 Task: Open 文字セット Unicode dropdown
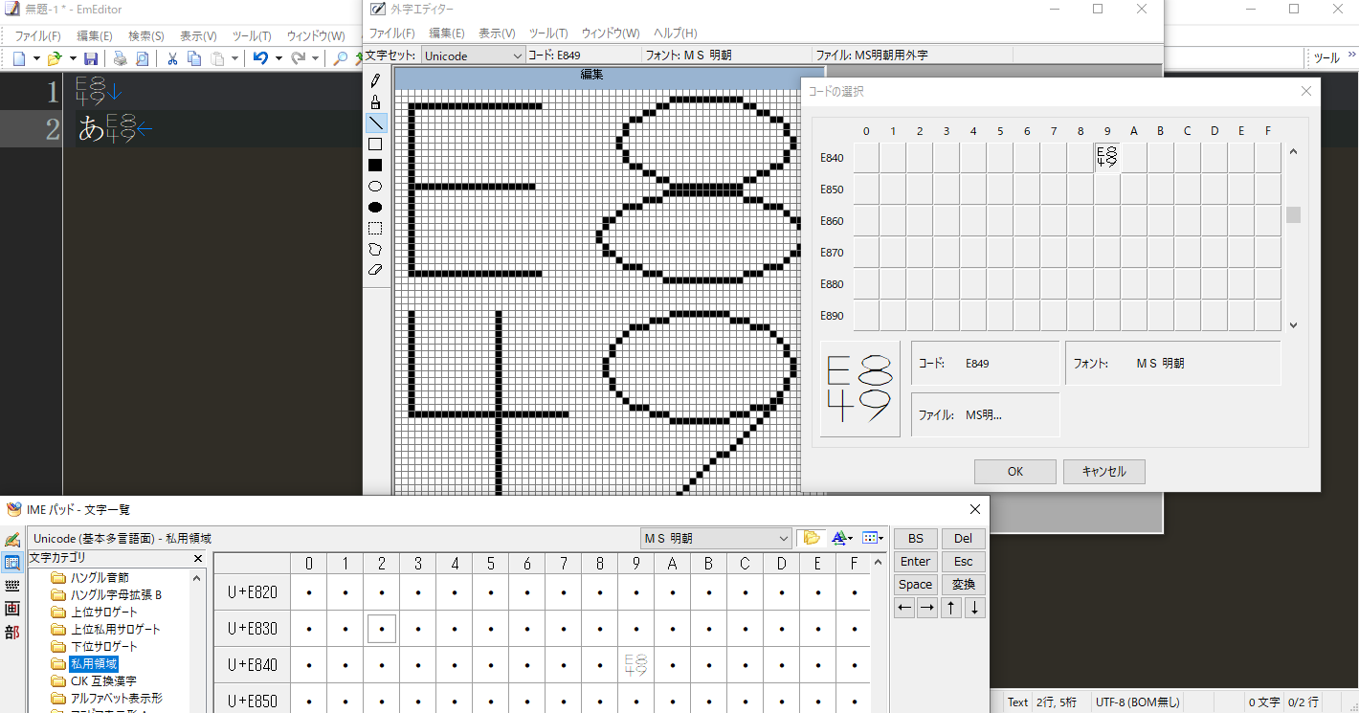[x=474, y=56]
